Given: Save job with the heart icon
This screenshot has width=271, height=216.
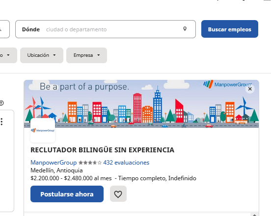Looking at the screenshot, I should coord(118,194).
